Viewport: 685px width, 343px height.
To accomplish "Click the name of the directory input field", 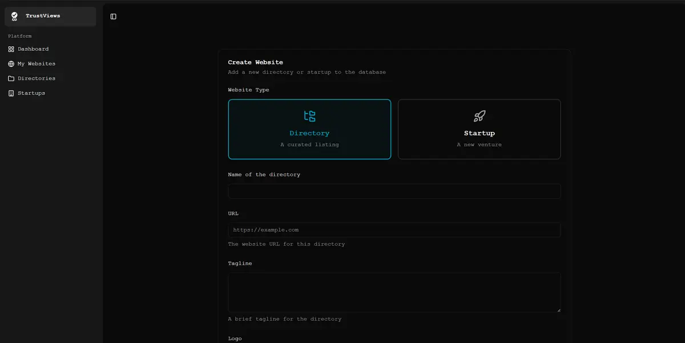I will (x=394, y=191).
